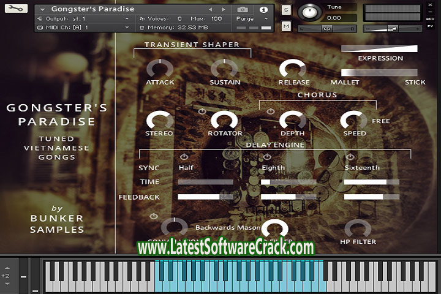Click the Attack knob of Transient Shaper

(x=160, y=68)
